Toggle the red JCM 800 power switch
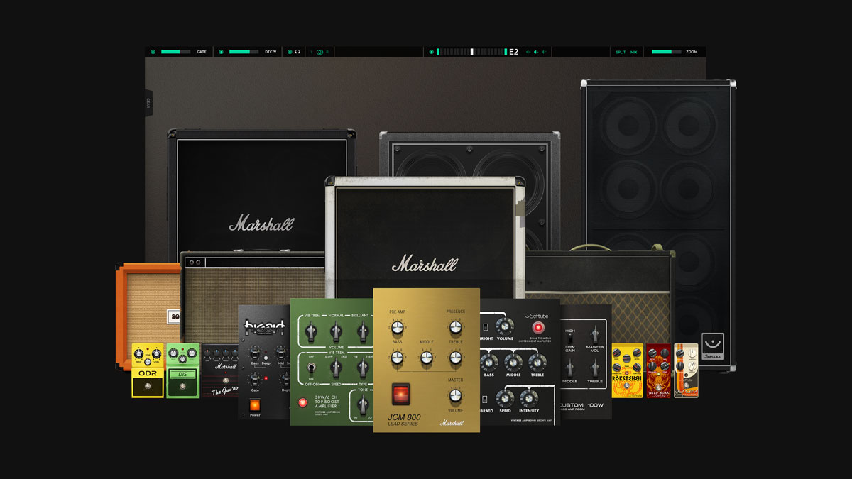 point(400,393)
